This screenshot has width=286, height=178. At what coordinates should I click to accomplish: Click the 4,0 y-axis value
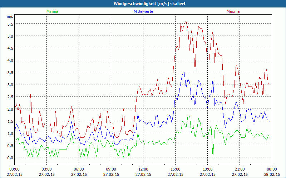(10, 61)
